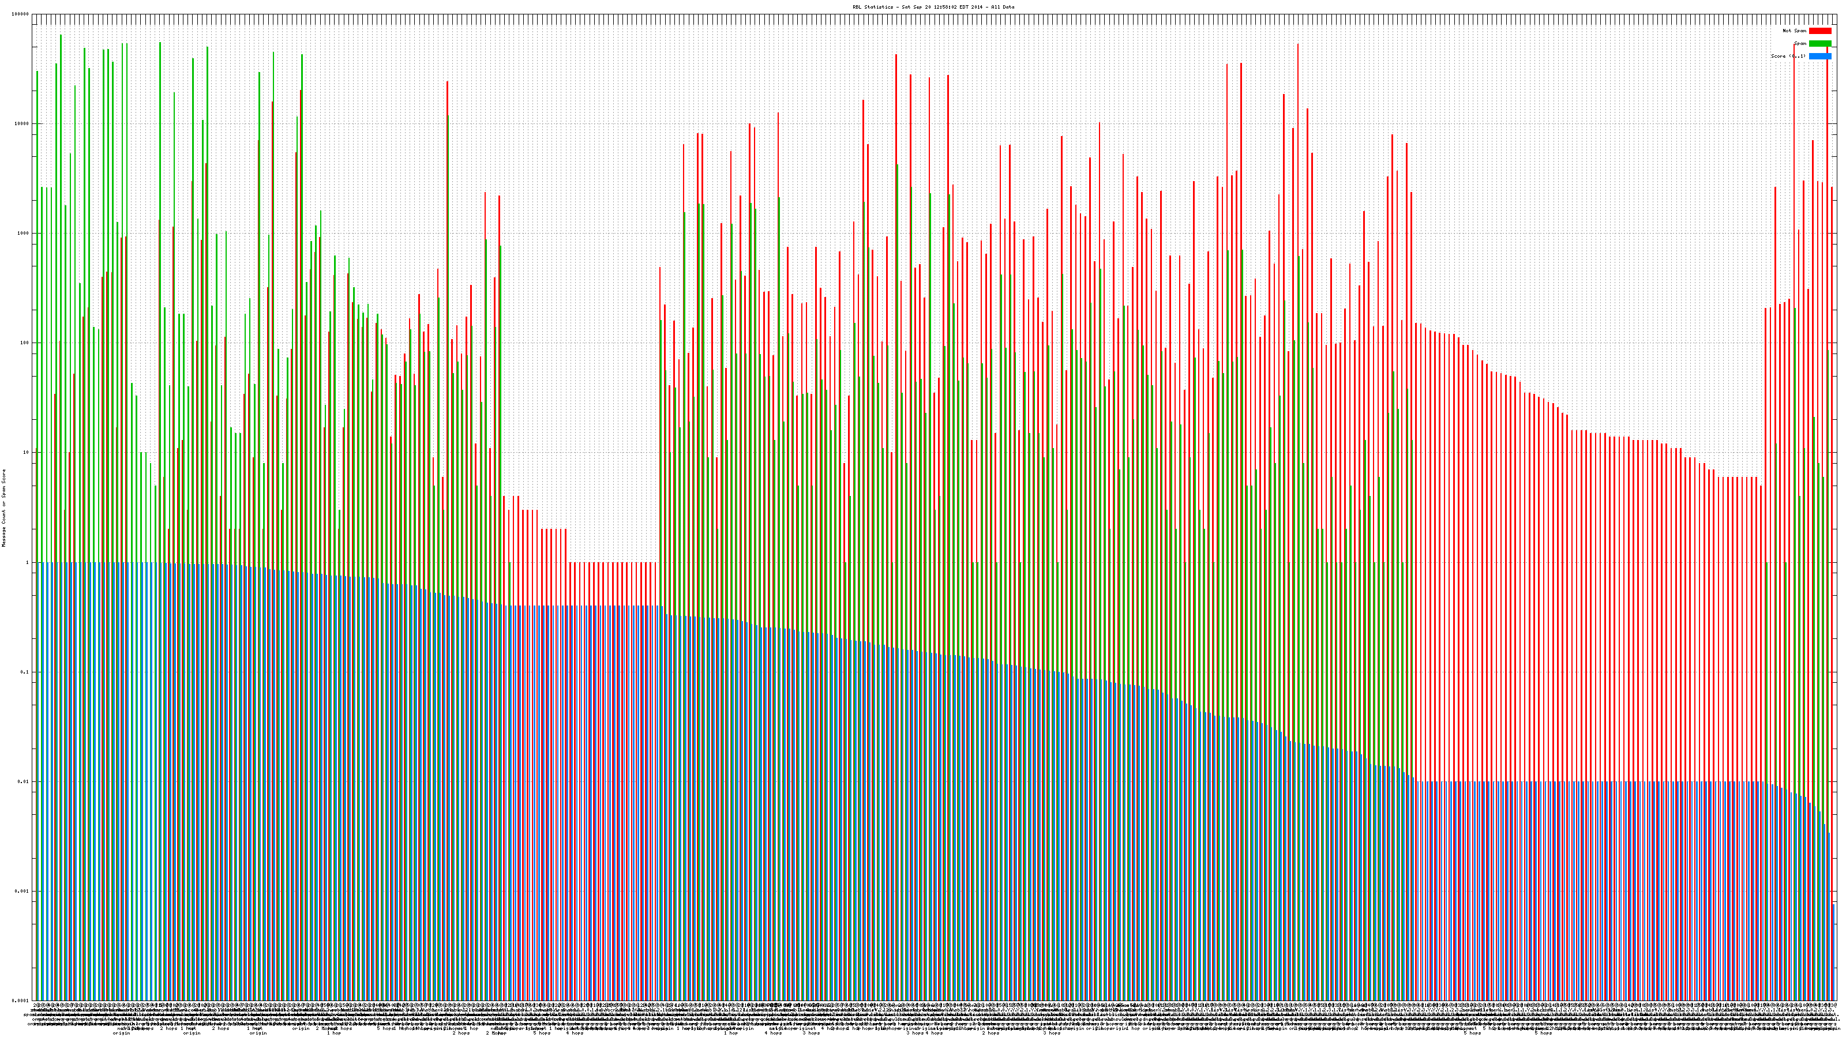Click the 0.0001 y-axis tick label
Screen dimensions: 1846x1038
pos(21,1001)
